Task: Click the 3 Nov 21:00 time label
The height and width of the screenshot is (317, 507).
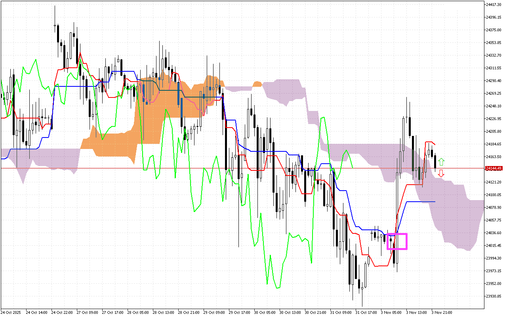Action: (x=442, y=312)
